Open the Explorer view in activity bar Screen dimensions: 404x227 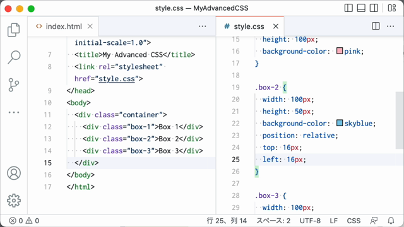[x=14, y=30]
